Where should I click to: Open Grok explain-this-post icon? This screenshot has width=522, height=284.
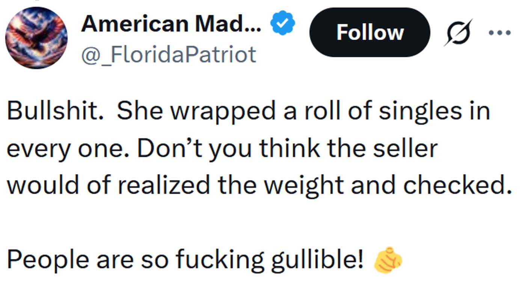click(x=458, y=32)
